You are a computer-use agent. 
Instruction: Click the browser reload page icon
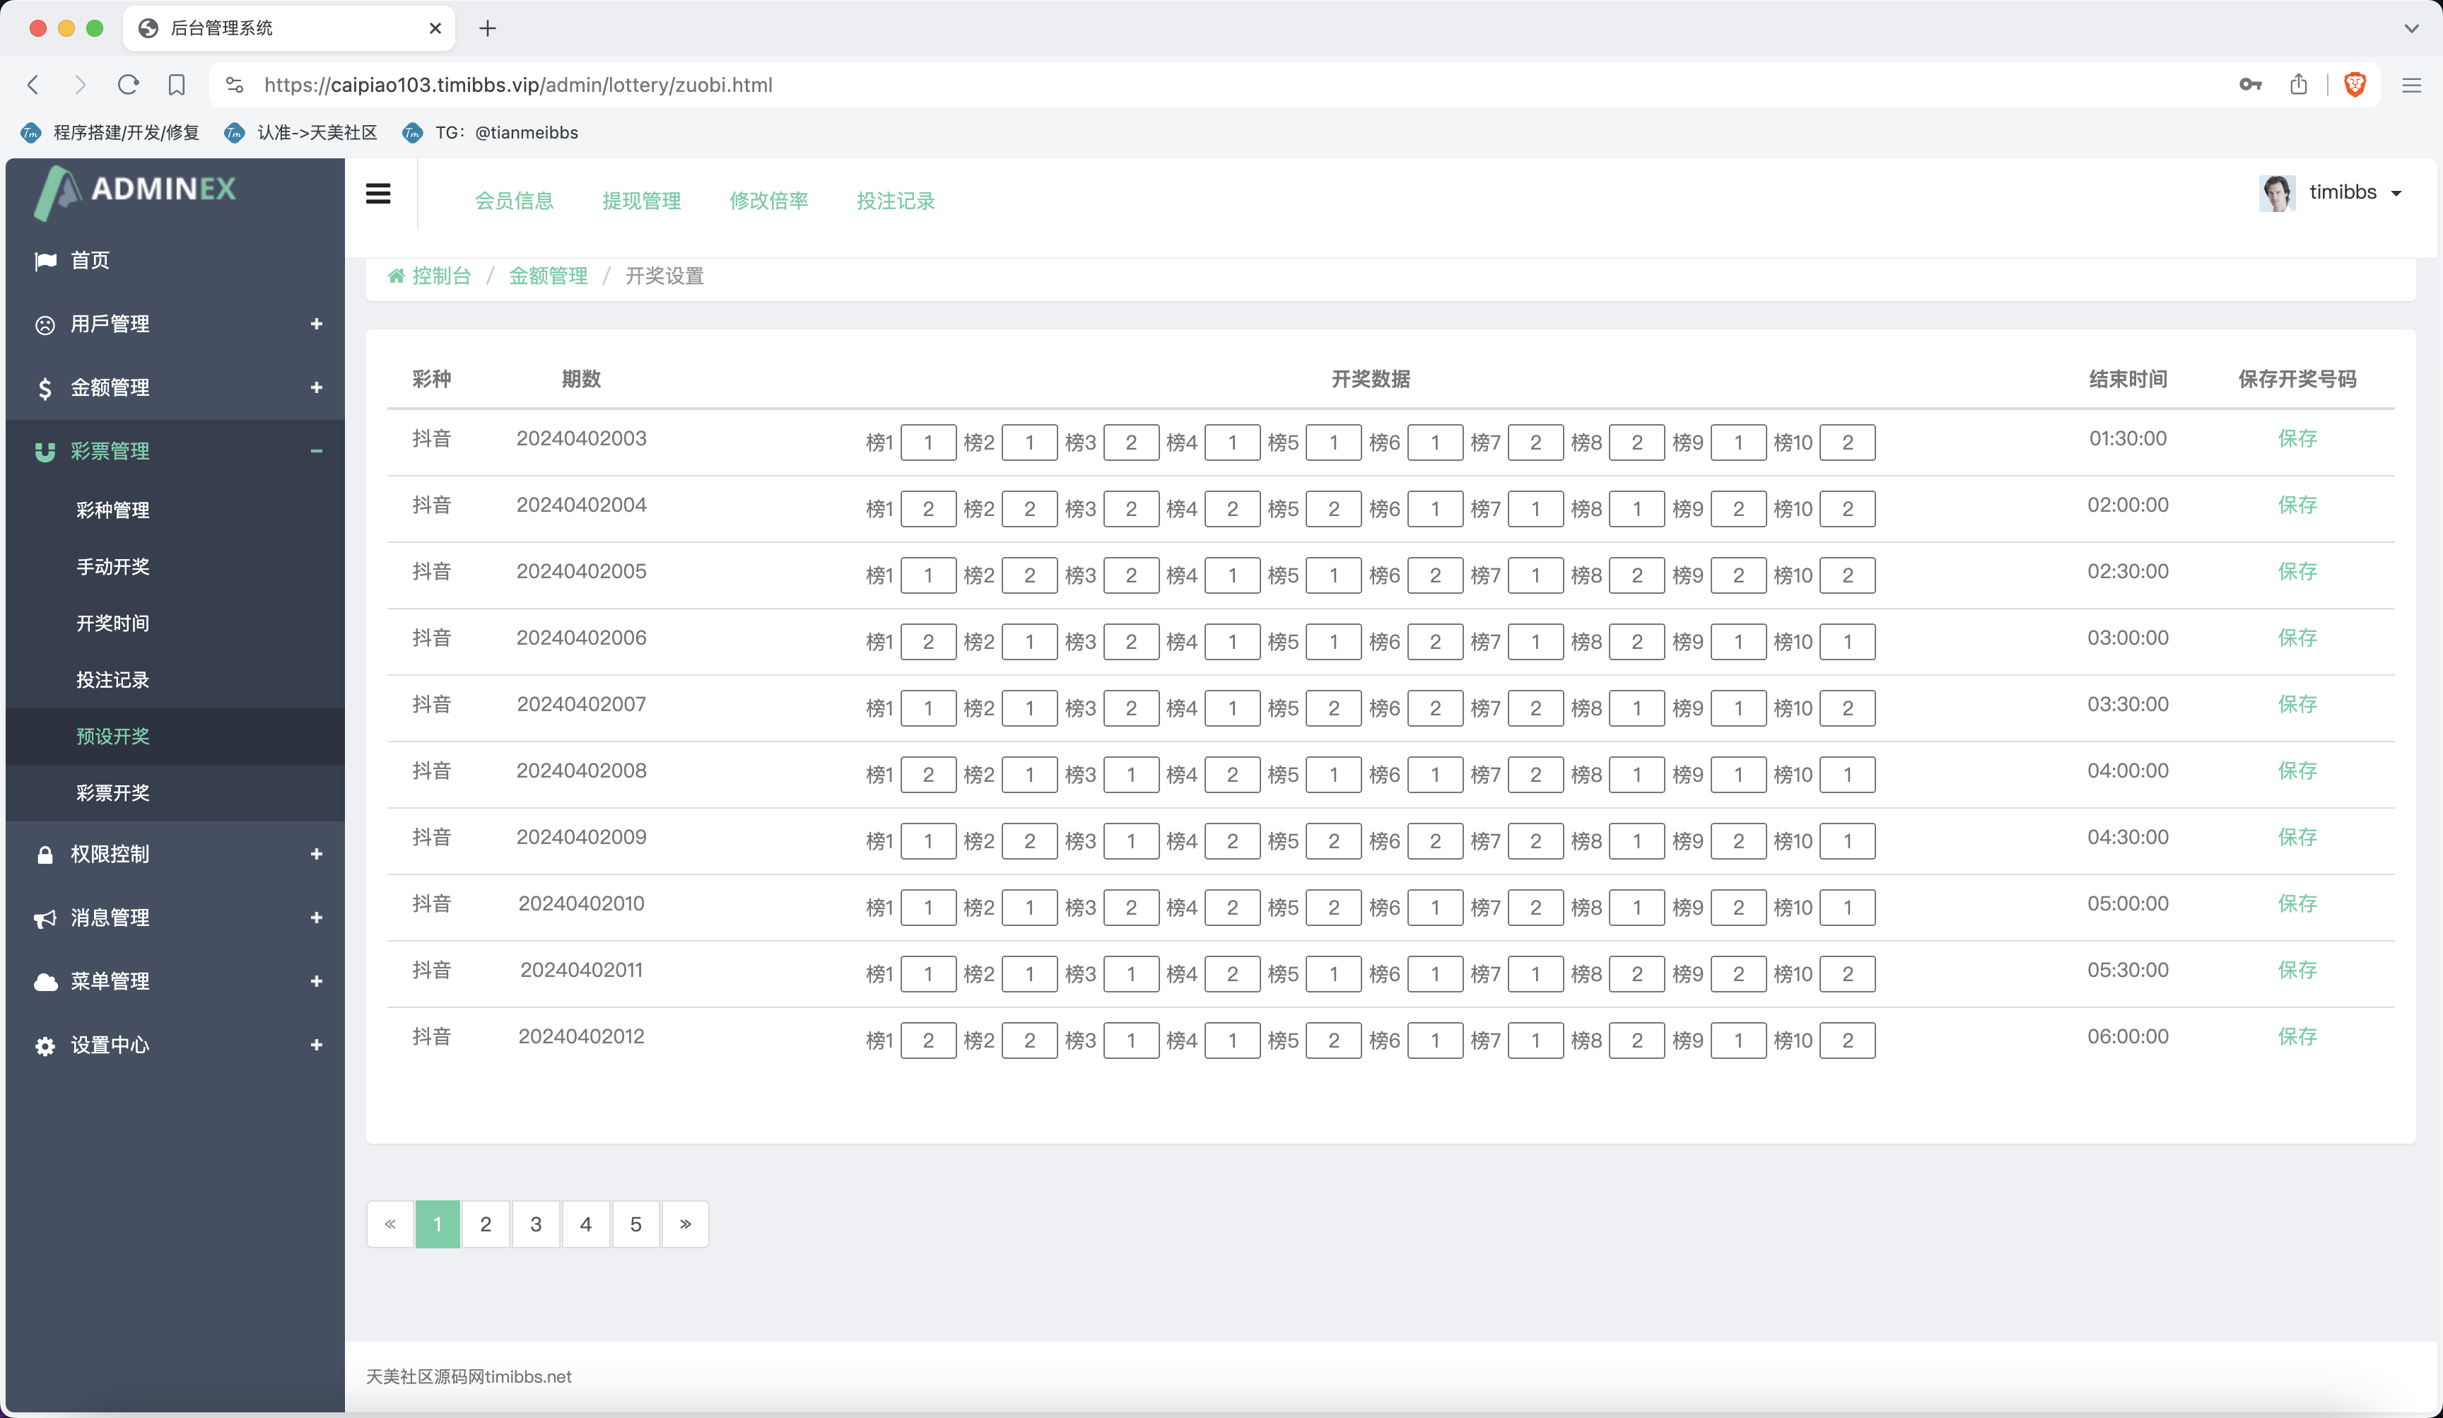(128, 84)
